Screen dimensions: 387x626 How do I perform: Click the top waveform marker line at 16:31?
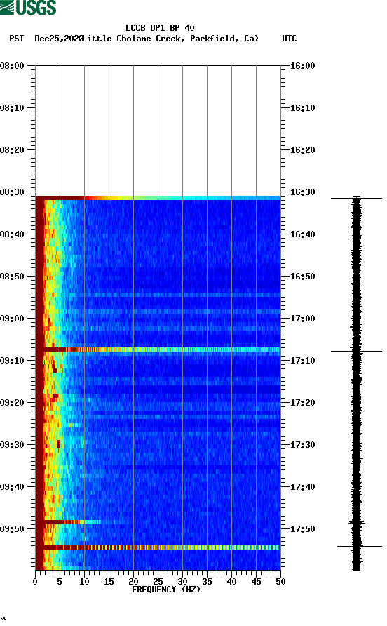(x=356, y=198)
